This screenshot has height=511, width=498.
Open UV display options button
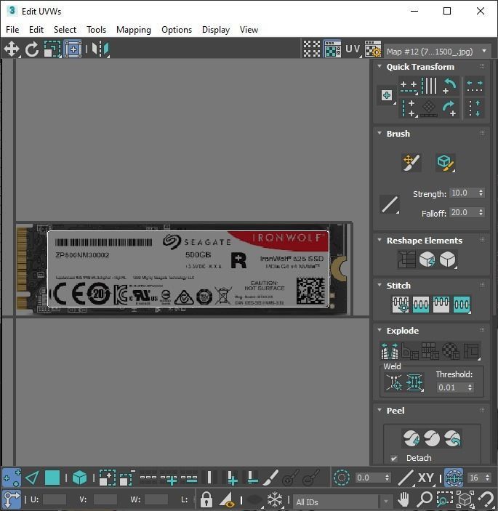tap(353, 49)
